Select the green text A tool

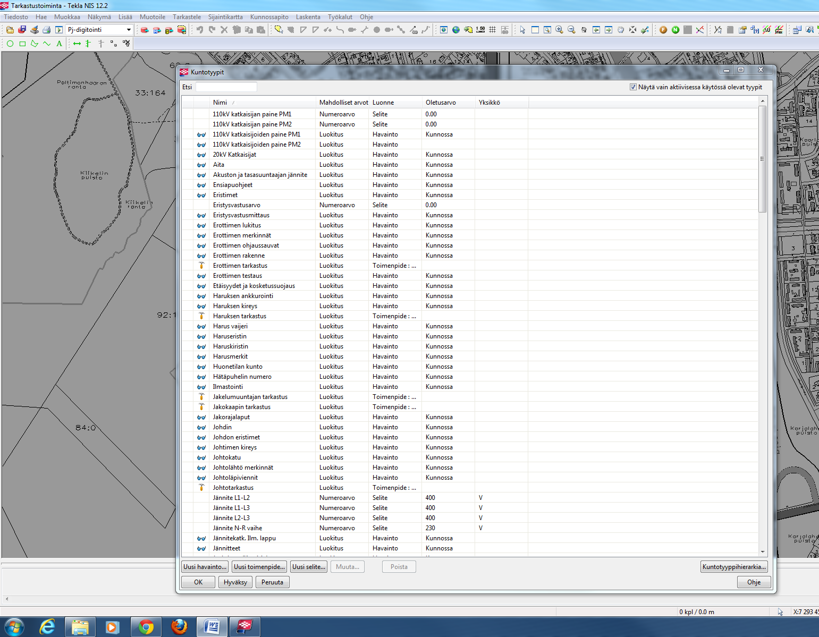click(59, 44)
